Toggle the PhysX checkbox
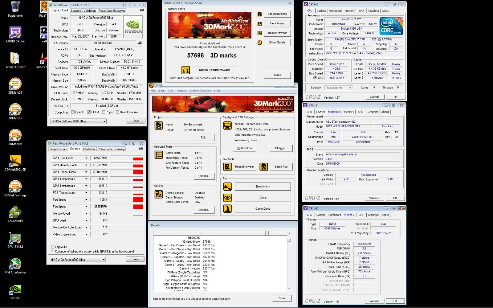This screenshot has width=493, height=308. tap(103, 112)
